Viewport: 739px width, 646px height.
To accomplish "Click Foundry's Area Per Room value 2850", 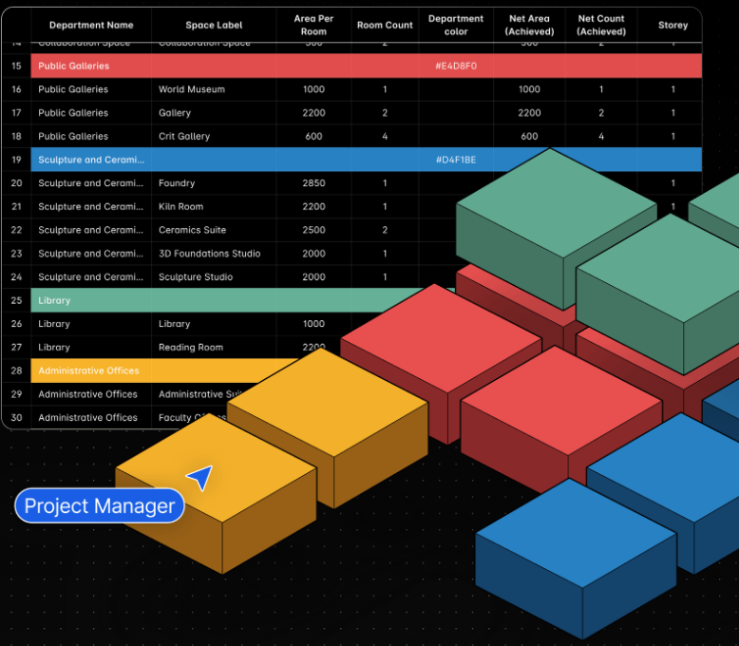I will pyautogui.click(x=313, y=183).
